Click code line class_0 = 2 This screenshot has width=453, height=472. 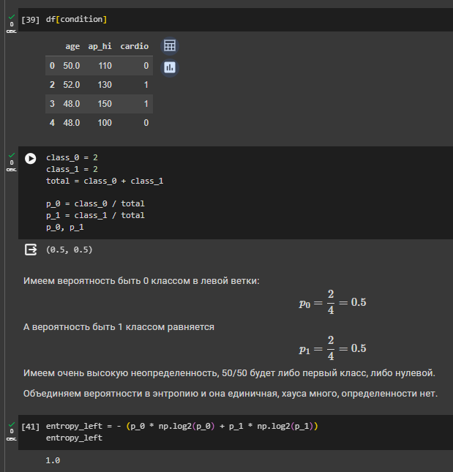(72, 158)
